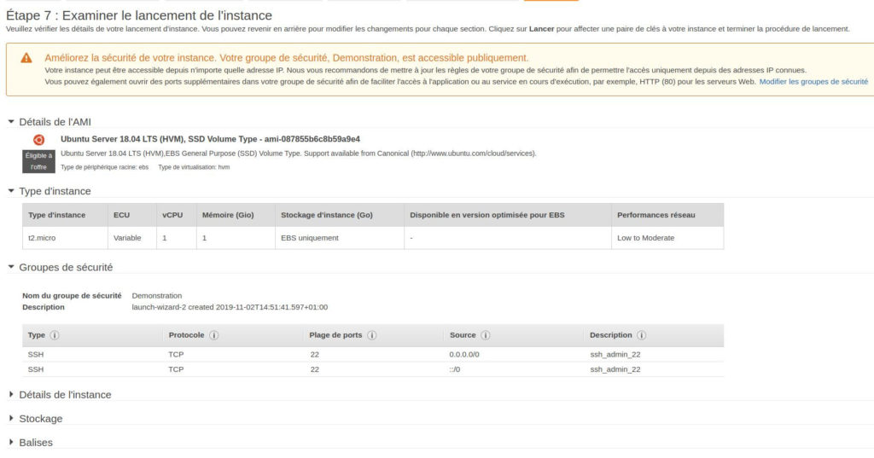Click the Éligible à l'offre badge
The height and width of the screenshot is (458, 874).
pyautogui.click(x=38, y=161)
